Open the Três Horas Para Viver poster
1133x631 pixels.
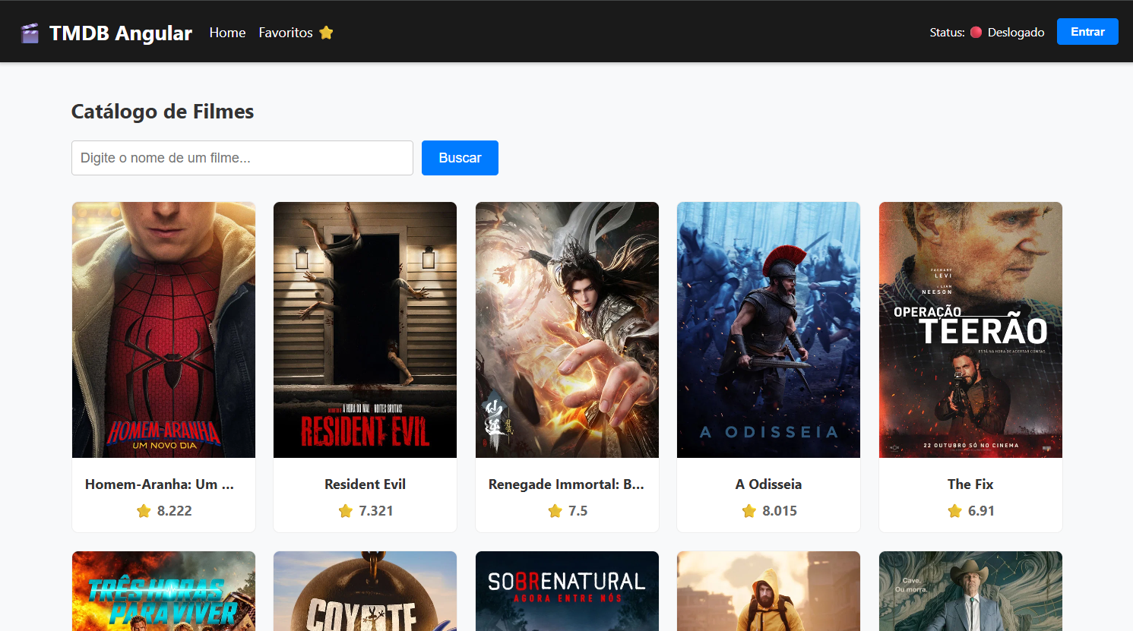(x=164, y=592)
